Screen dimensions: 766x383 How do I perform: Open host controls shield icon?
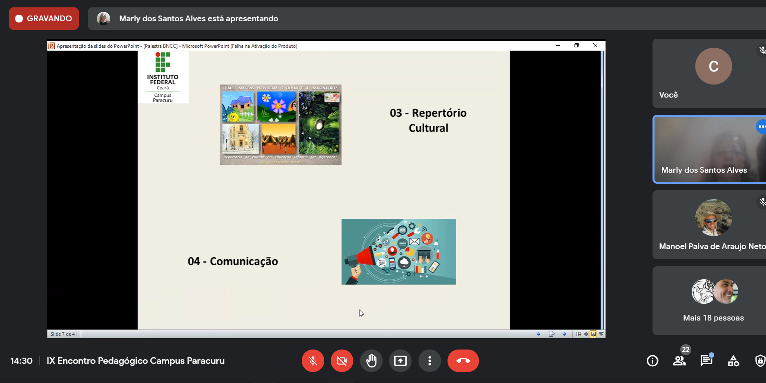759,361
